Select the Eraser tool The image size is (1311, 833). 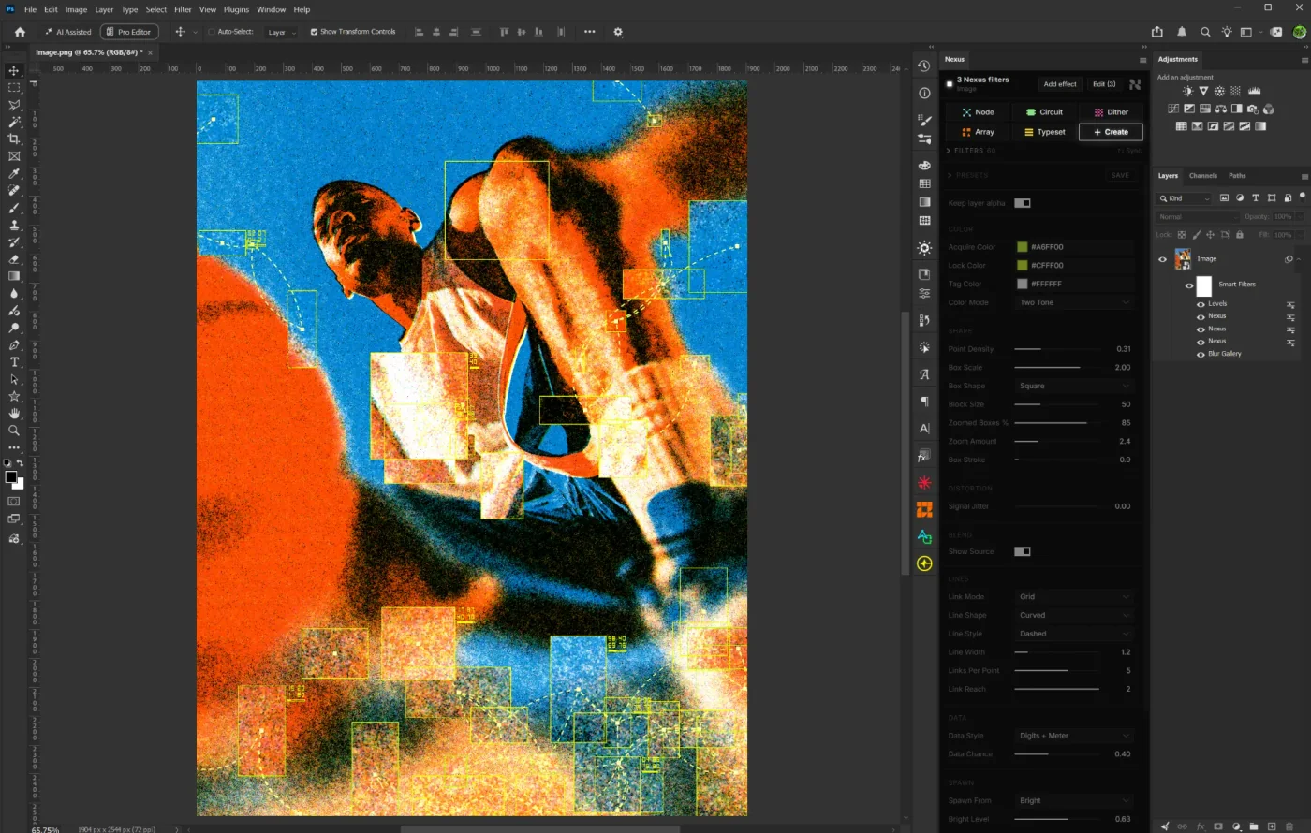[x=14, y=259]
